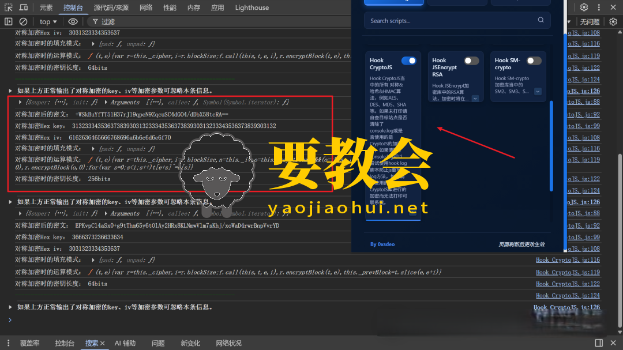623x350 pixels.
Task: Open the 网络状况 drawer tab
Action: [228, 343]
